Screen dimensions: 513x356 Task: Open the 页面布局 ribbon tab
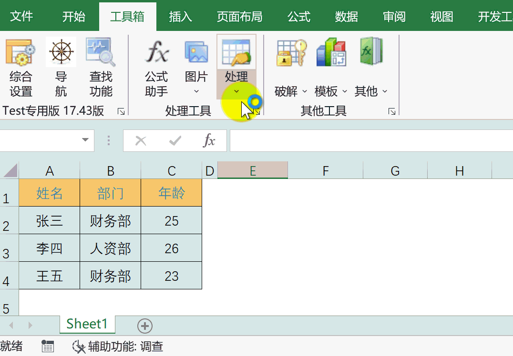point(239,17)
